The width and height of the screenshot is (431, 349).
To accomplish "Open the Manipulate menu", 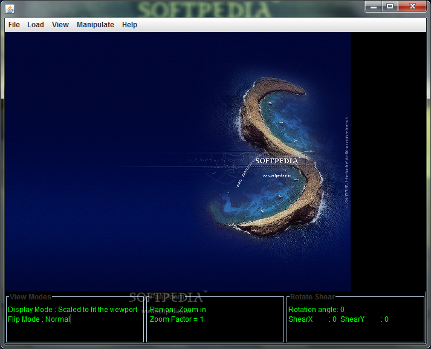I will (96, 25).
